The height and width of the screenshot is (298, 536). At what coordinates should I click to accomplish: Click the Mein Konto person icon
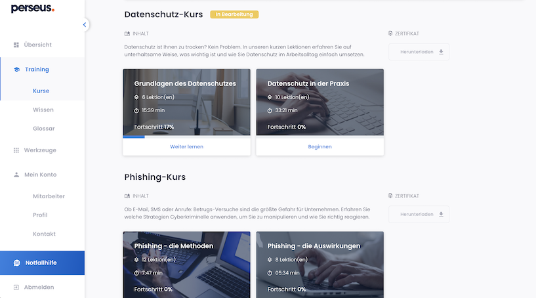[x=16, y=175]
